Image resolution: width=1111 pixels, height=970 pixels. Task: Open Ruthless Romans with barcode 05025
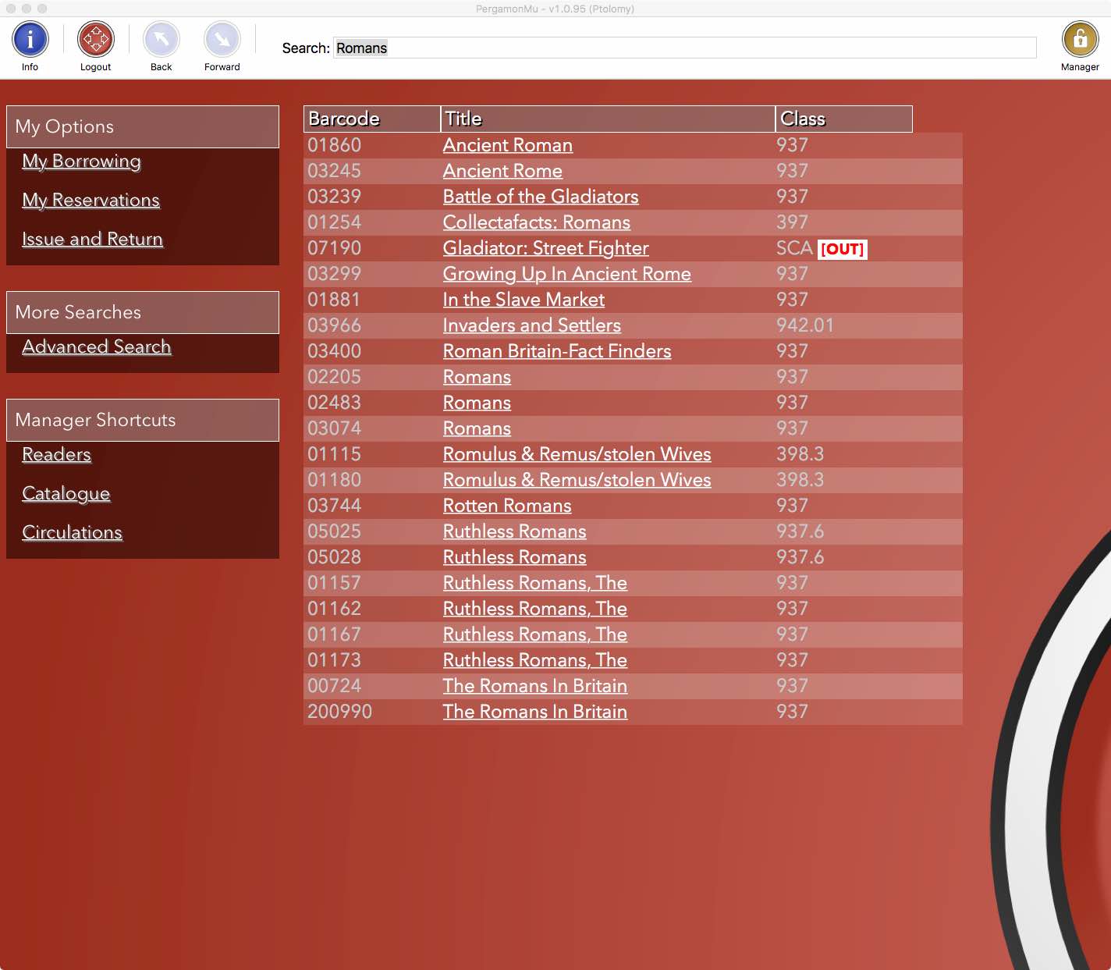(x=515, y=531)
